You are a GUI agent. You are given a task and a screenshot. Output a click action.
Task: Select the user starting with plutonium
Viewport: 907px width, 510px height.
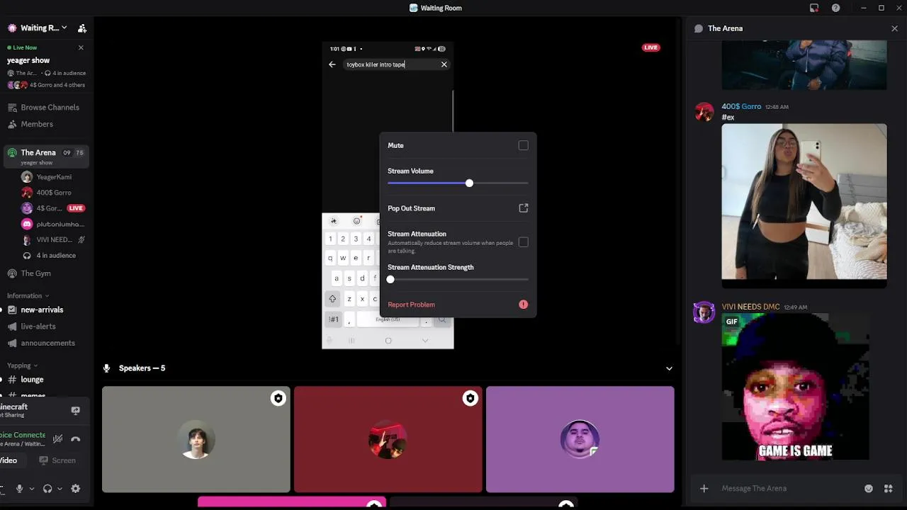click(54, 224)
